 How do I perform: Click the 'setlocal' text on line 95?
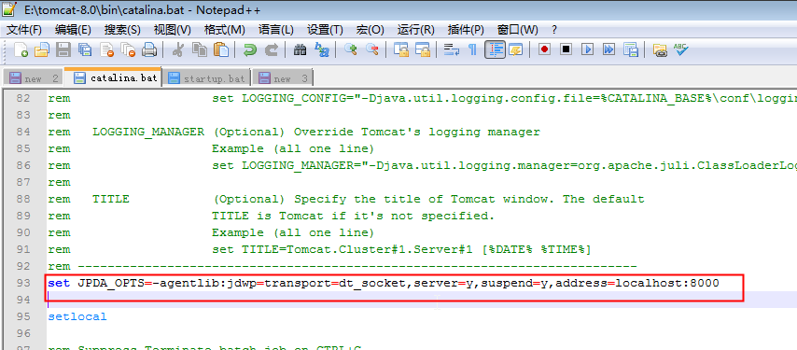pos(77,316)
